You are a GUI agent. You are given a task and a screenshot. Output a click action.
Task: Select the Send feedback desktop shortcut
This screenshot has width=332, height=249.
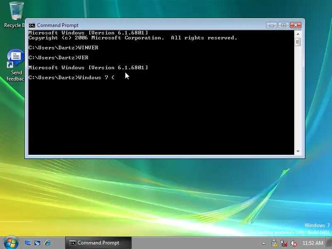point(15,65)
